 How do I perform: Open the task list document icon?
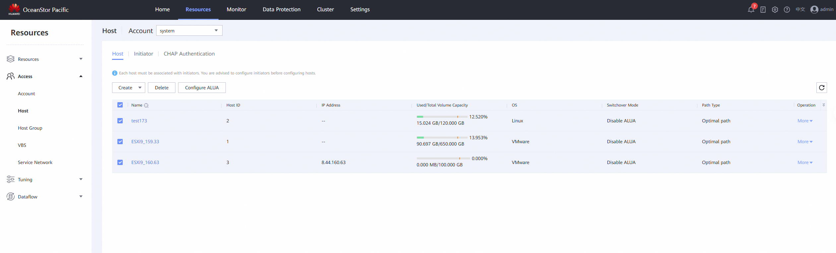pos(763,10)
